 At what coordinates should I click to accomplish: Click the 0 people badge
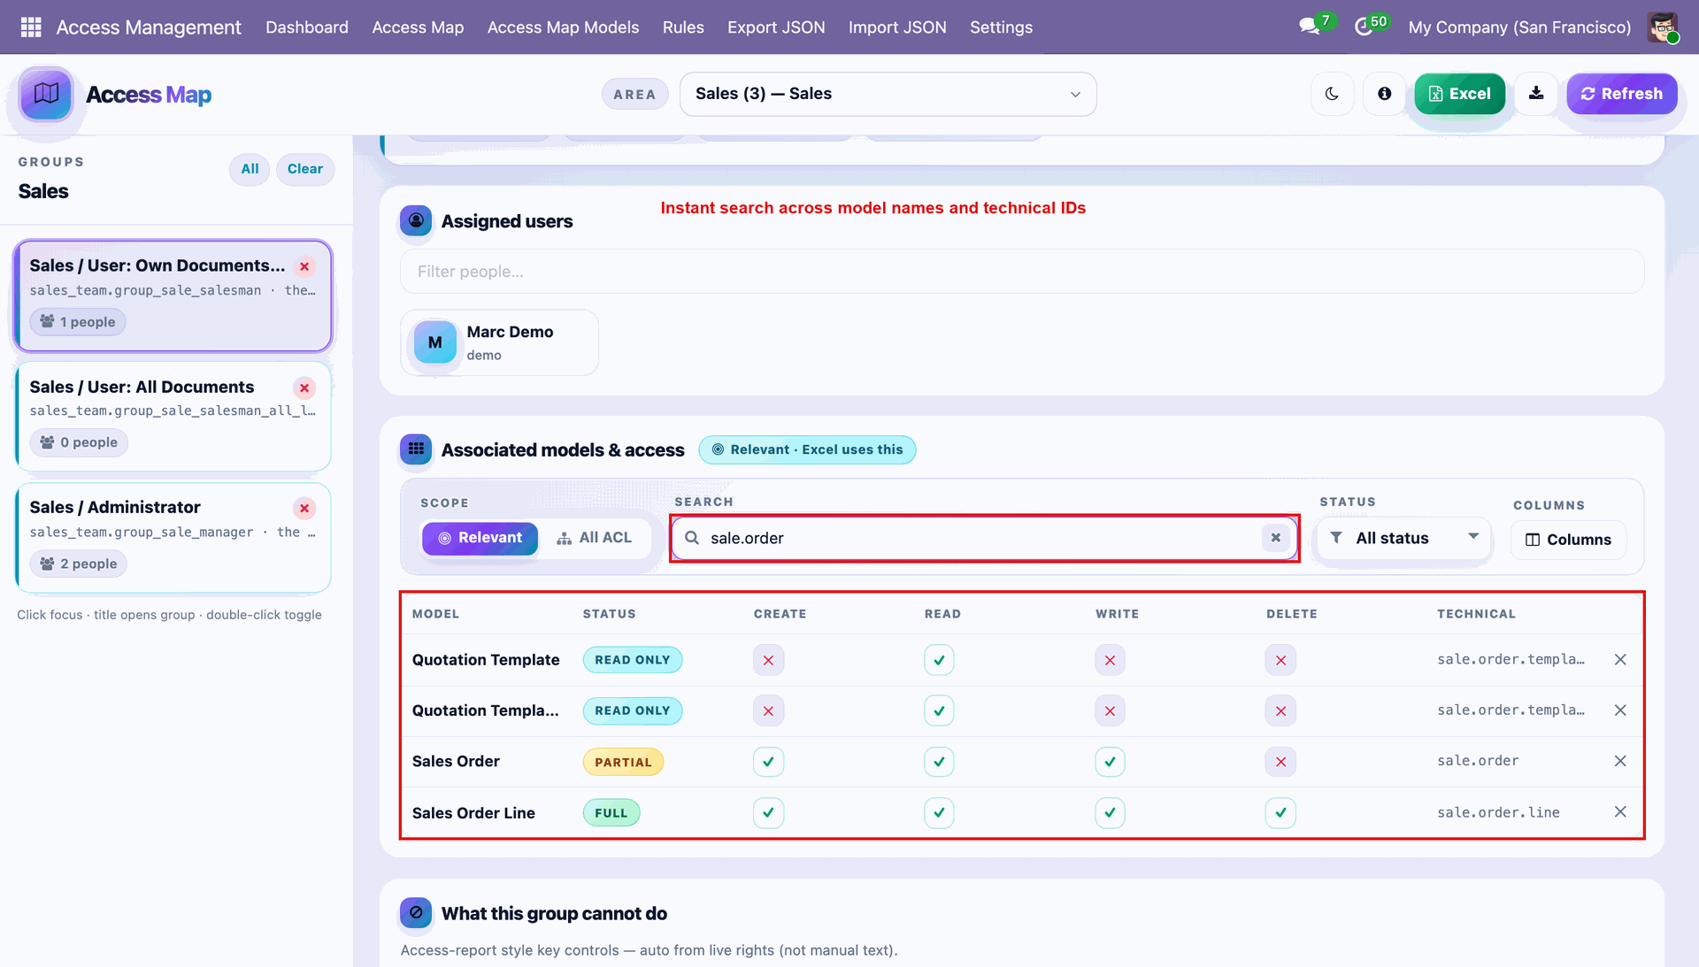[x=79, y=442]
